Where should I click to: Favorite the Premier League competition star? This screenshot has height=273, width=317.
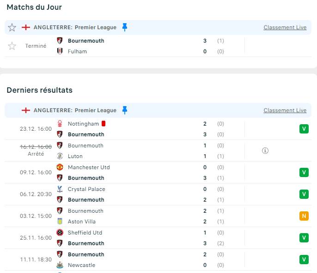[x=12, y=27]
